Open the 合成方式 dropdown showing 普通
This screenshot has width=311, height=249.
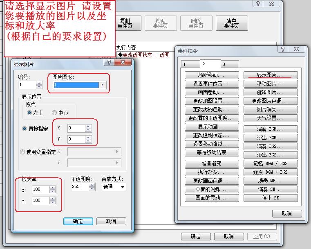point(114,187)
